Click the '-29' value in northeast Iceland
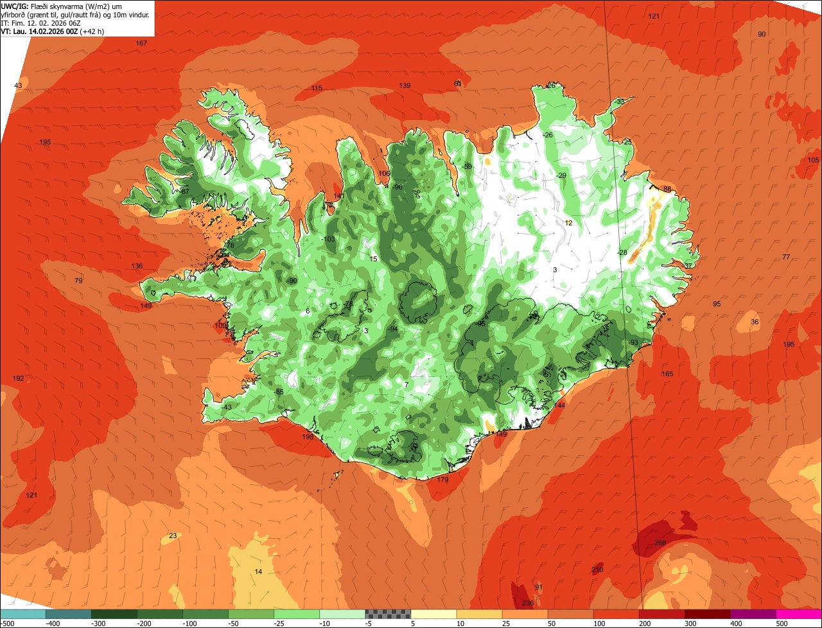 click(561, 175)
